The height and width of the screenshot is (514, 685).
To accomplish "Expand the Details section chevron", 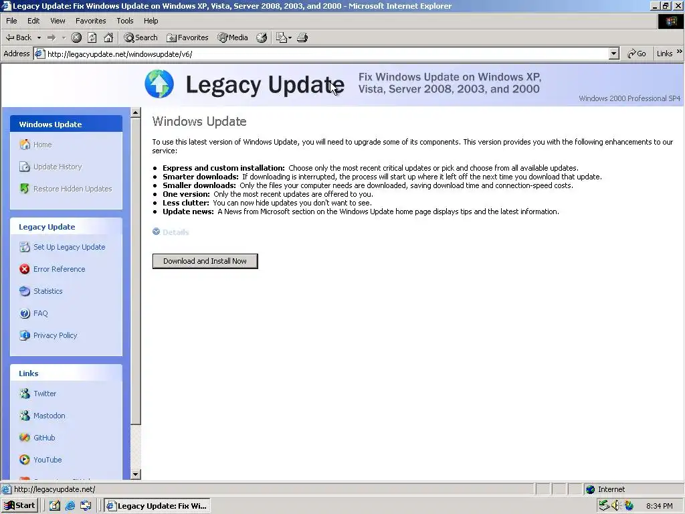I will pos(156,232).
